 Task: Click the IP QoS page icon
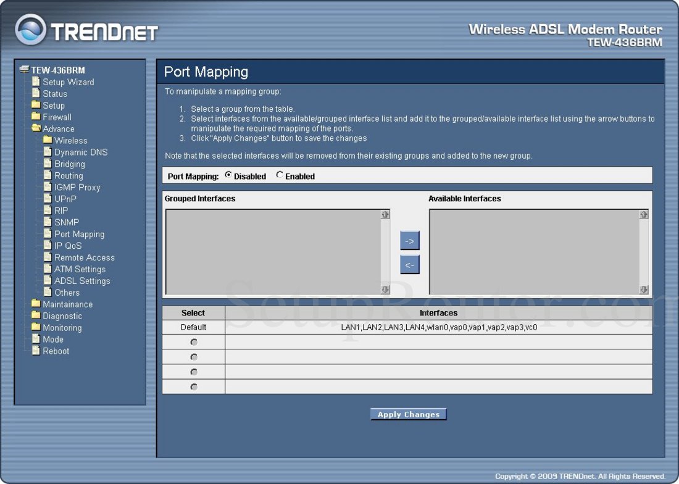(x=48, y=245)
